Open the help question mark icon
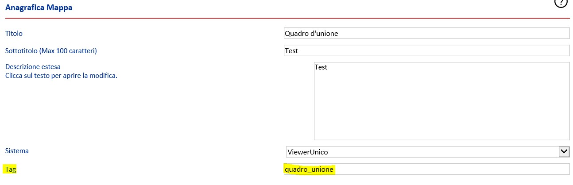Viewport: 573px width, 185px height. pyautogui.click(x=560, y=3)
